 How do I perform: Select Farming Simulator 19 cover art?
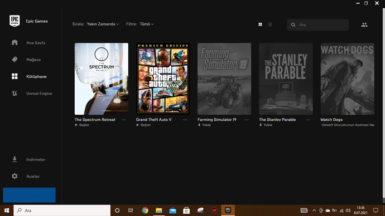click(x=224, y=79)
